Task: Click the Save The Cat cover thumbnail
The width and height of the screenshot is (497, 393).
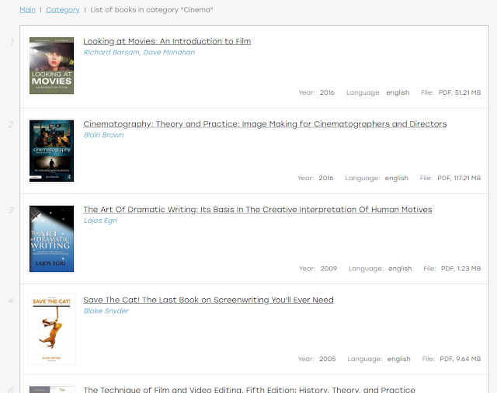Action: pos(52,329)
